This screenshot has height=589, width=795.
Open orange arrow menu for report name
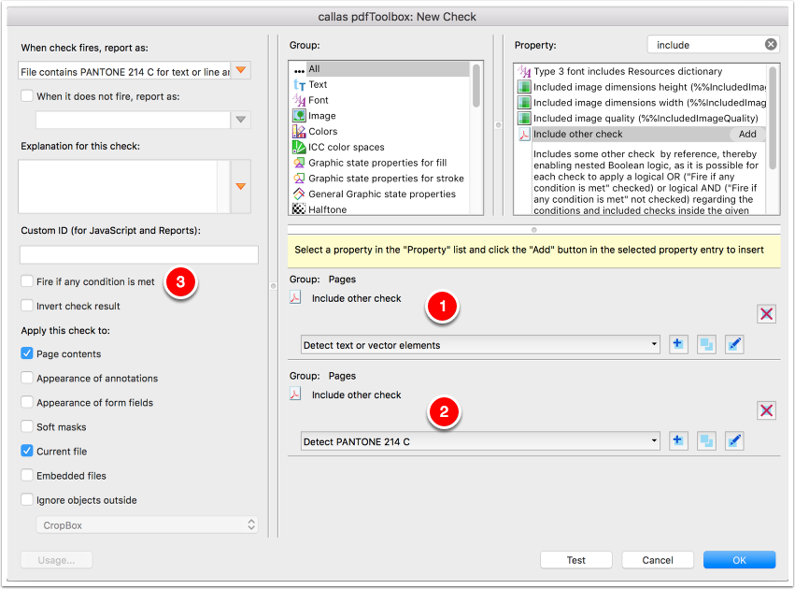pos(241,70)
